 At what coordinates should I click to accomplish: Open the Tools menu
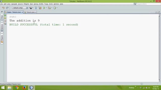[x=51, y=4]
